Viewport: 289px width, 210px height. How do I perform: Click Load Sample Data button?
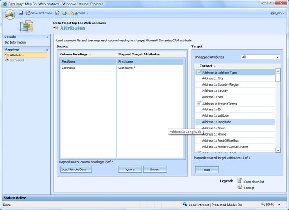click(75, 169)
